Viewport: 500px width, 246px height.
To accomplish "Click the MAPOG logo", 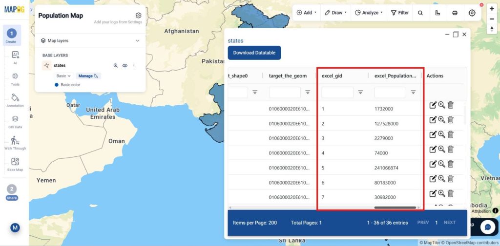I will [x=14, y=9].
